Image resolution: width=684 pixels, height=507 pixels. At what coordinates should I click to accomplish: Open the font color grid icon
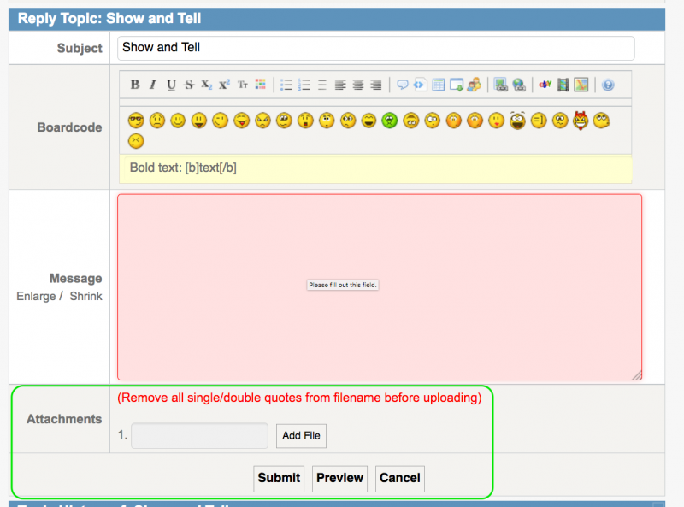pos(261,85)
